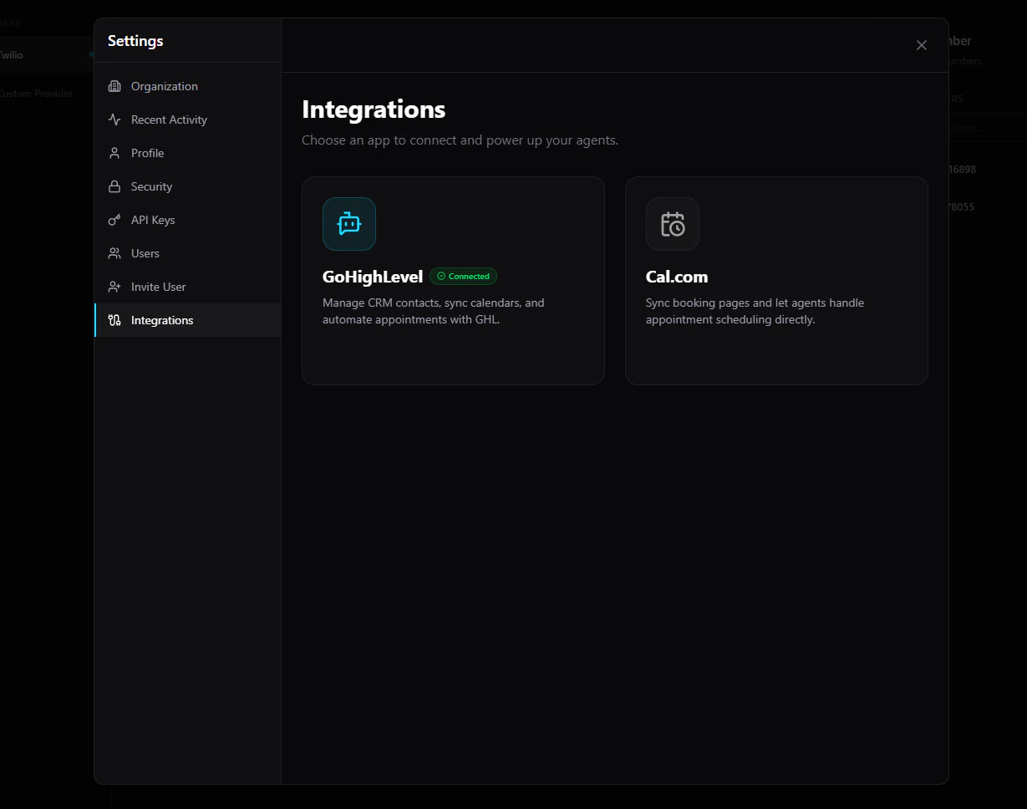Click the Invite User plus-person icon
Image resolution: width=1027 pixels, height=809 pixels.
pyautogui.click(x=114, y=287)
